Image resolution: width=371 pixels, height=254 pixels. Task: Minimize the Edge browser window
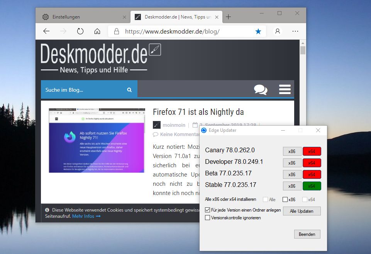(262, 13)
